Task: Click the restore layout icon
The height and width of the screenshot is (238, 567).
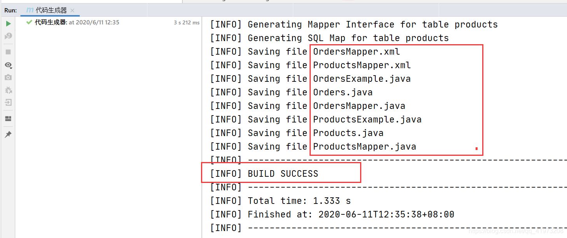Action: (8, 119)
